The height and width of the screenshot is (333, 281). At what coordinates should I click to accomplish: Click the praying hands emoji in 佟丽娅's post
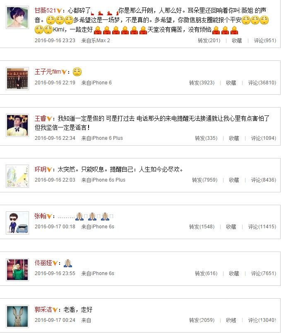(68, 263)
